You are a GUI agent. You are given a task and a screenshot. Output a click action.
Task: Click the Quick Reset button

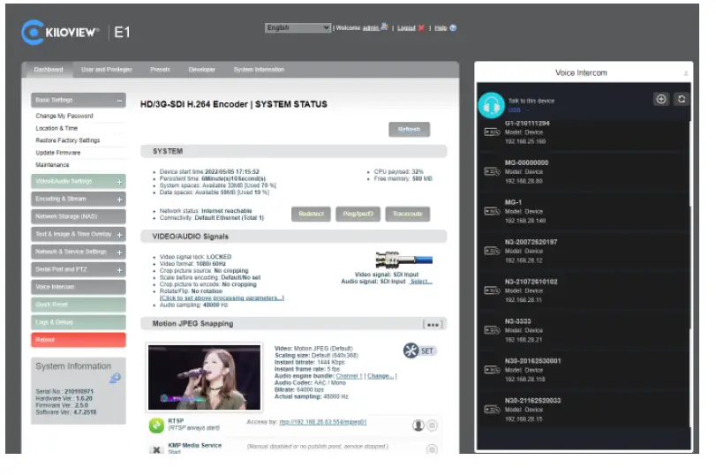coord(78,305)
